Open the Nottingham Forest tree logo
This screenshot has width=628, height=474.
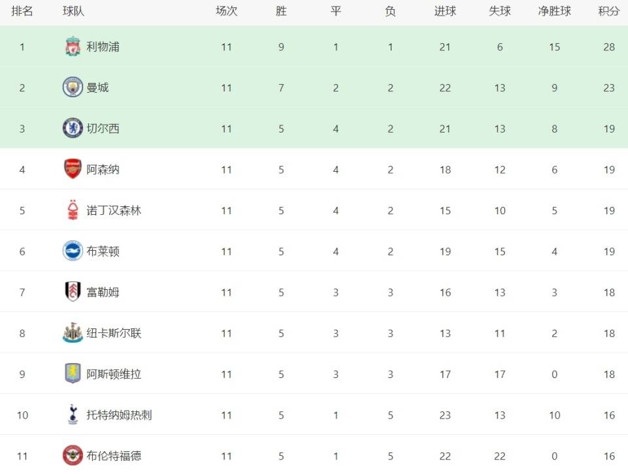(x=73, y=210)
